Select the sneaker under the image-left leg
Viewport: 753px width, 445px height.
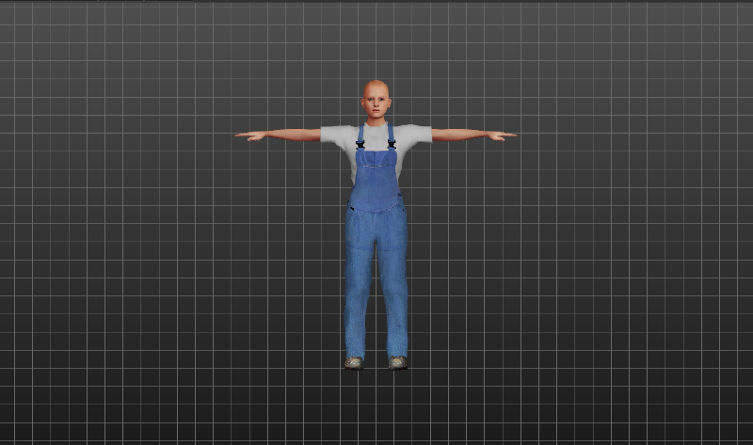(x=354, y=363)
